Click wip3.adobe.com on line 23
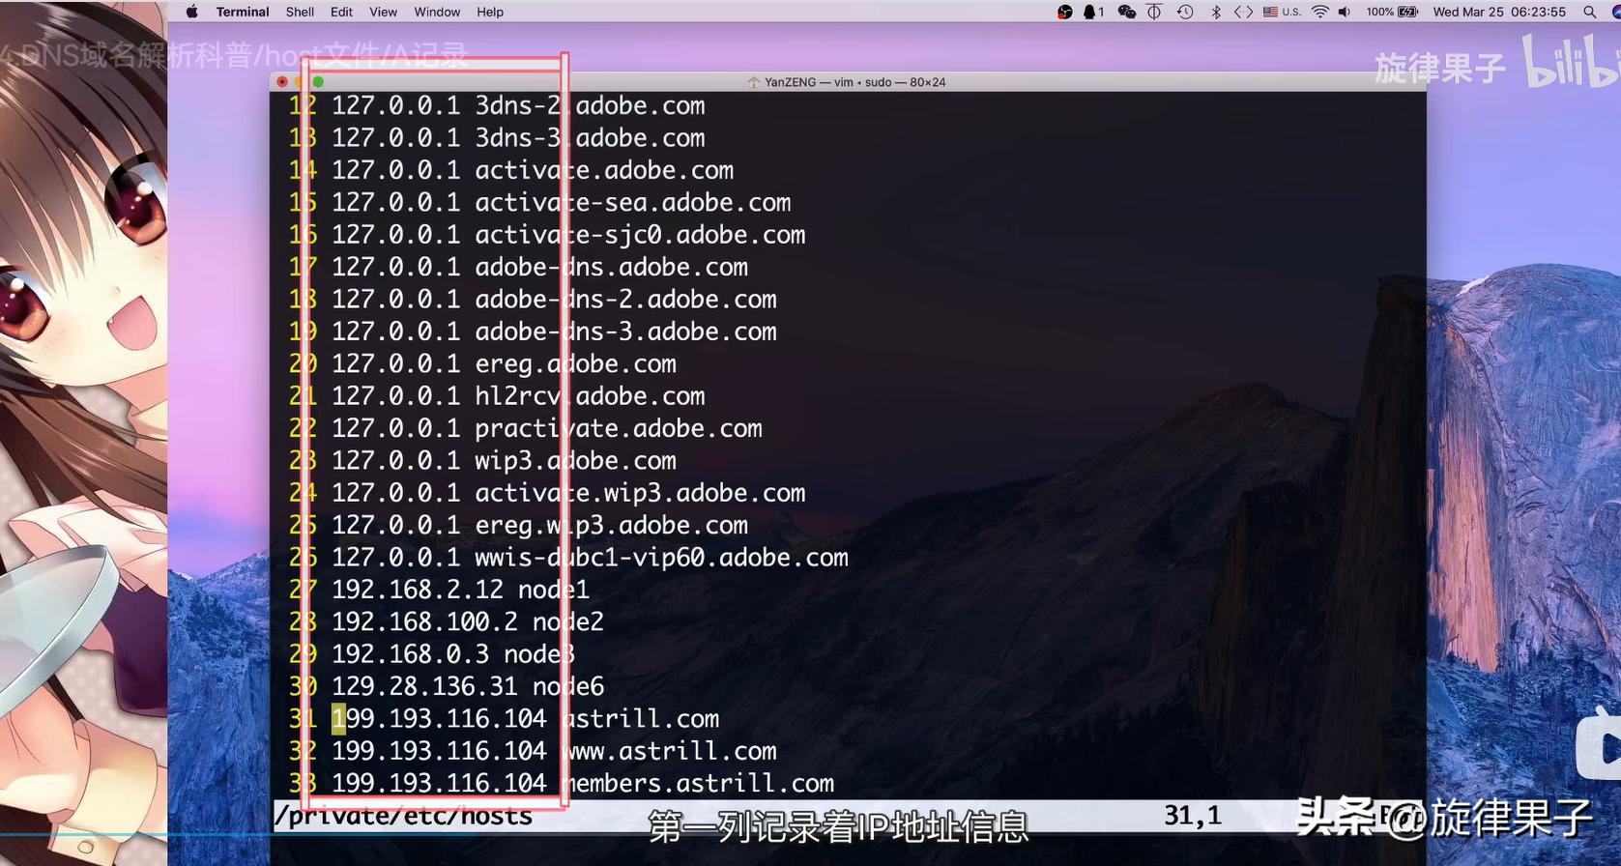 click(x=575, y=460)
